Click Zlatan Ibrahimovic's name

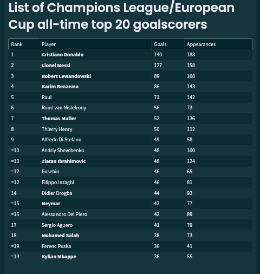coord(63,161)
